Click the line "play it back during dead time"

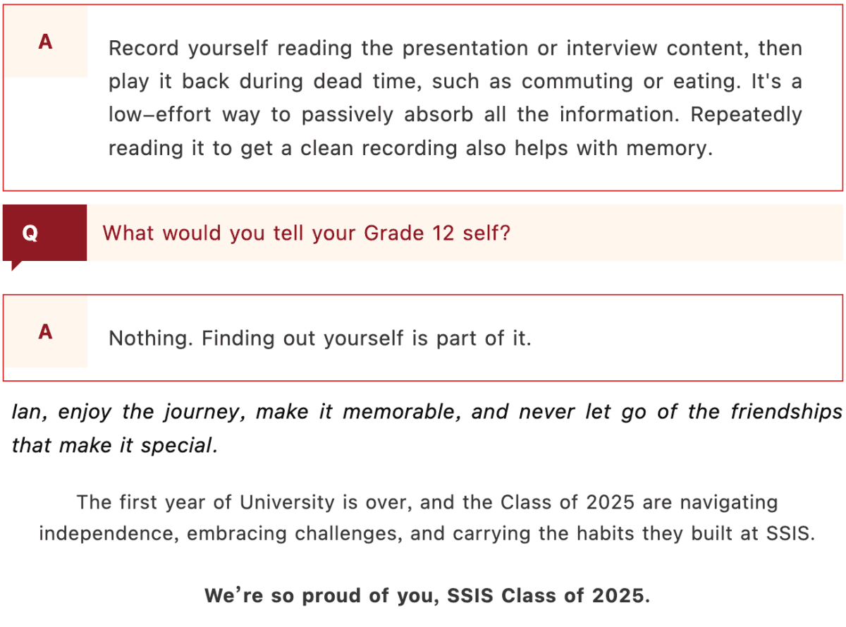(x=455, y=81)
